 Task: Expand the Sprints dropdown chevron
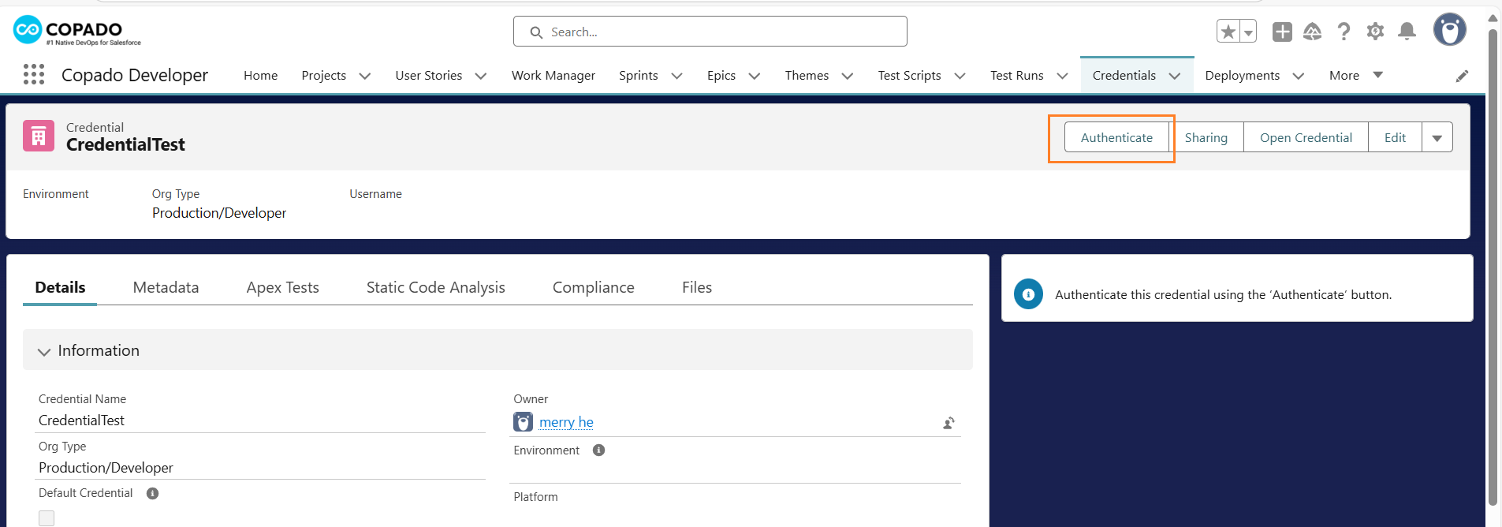(x=676, y=76)
